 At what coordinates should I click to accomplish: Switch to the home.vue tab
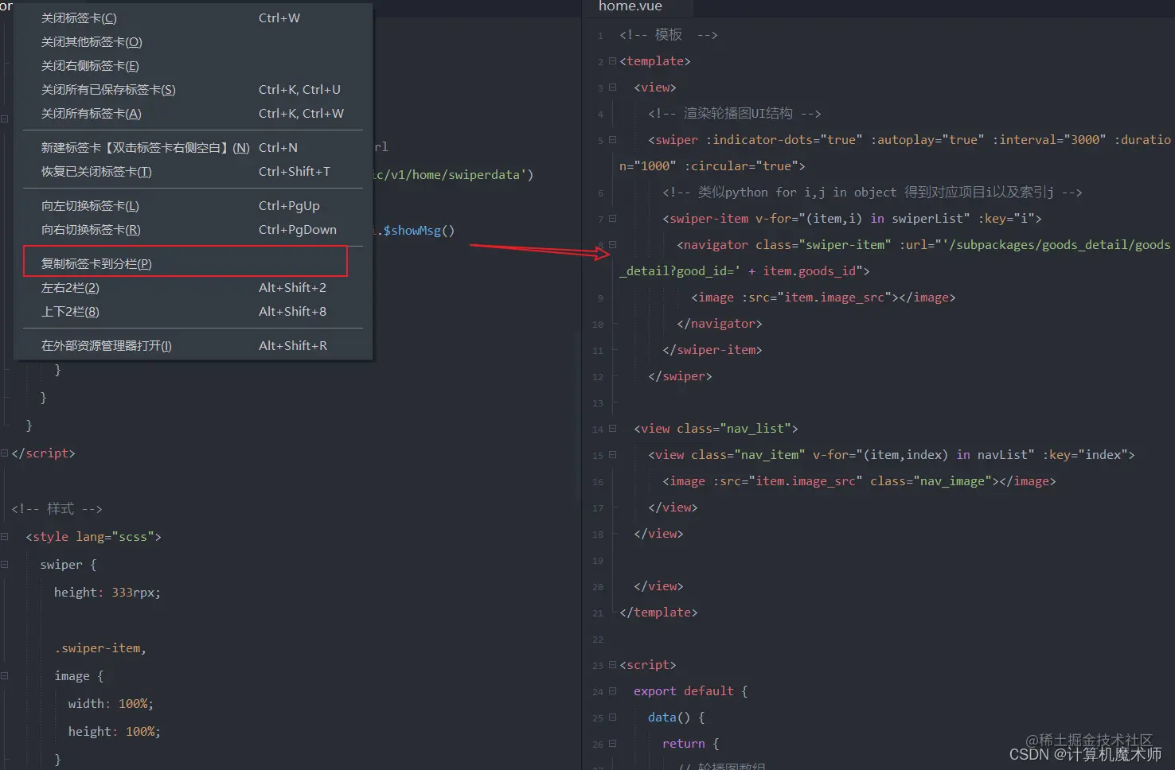[x=630, y=6]
